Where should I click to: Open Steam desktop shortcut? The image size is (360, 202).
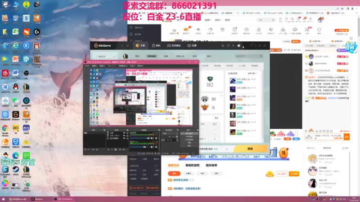tap(16, 169)
